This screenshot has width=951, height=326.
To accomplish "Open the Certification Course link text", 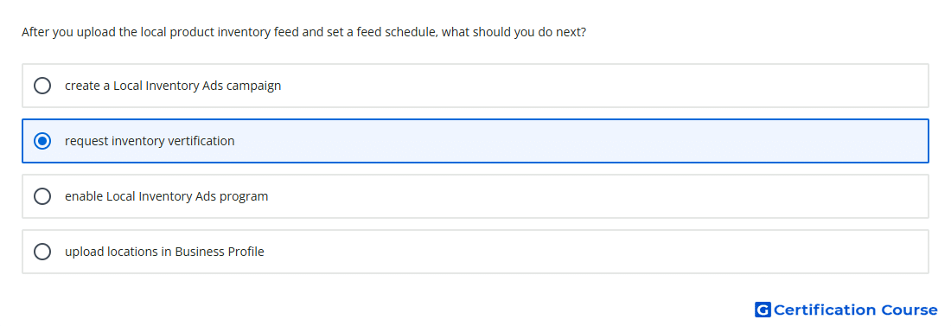I will click(x=855, y=310).
